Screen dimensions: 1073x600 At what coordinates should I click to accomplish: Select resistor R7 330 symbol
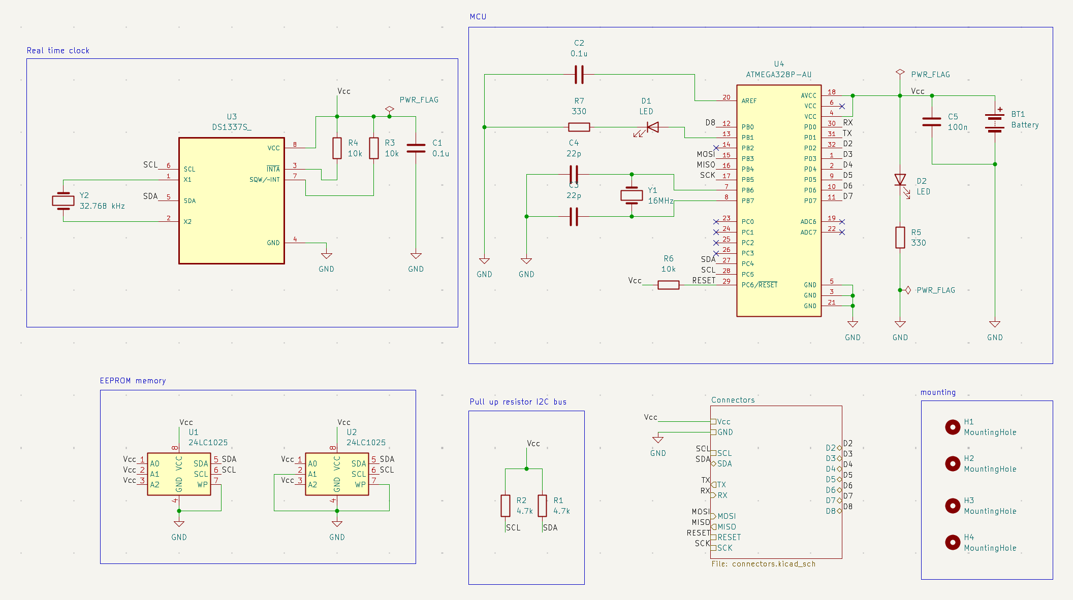(579, 127)
